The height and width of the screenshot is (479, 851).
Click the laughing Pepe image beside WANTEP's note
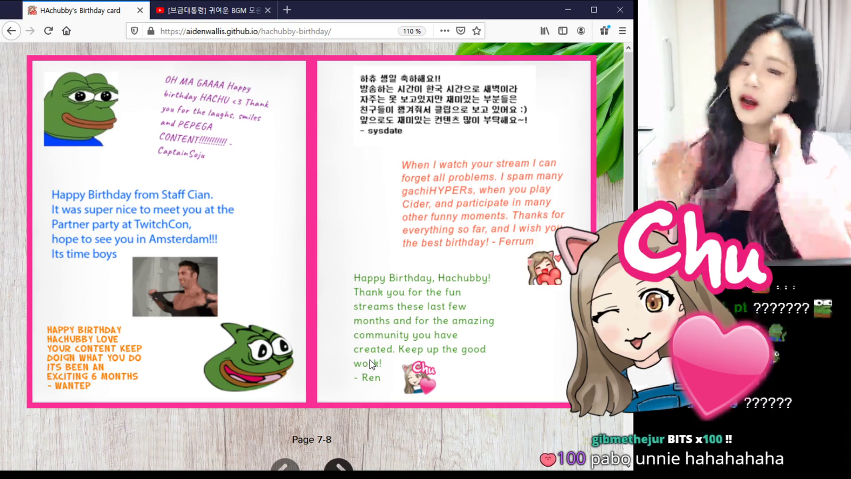click(x=248, y=357)
